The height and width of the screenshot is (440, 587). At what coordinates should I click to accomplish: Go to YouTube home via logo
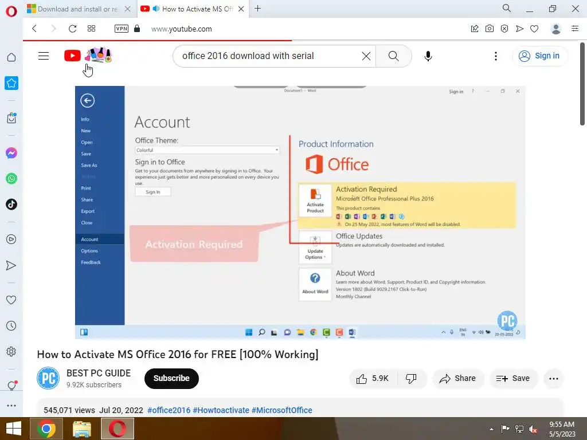(x=88, y=56)
